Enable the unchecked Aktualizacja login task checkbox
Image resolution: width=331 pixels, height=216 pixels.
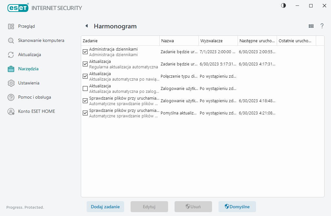coord(85,88)
